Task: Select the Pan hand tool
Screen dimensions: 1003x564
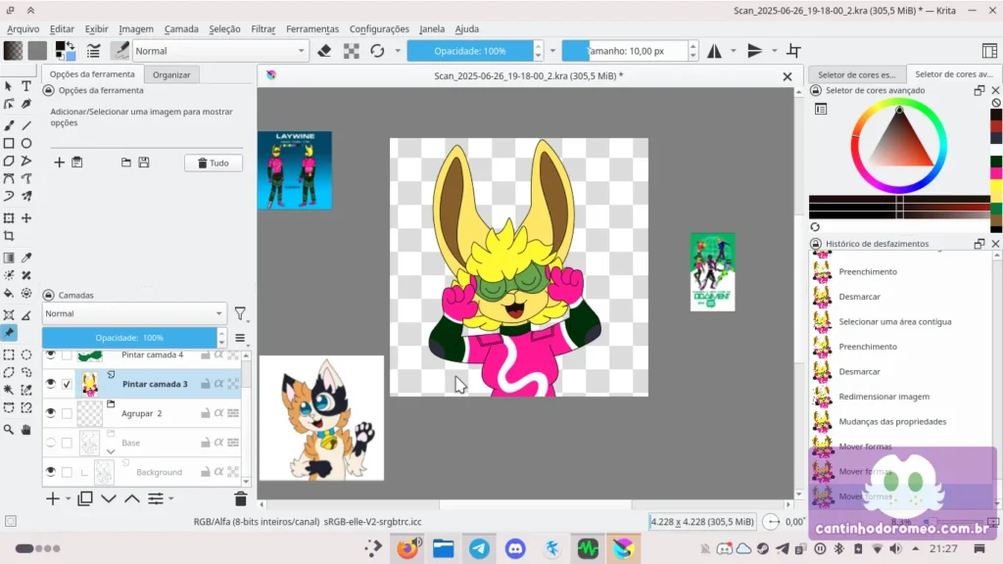Action: coord(26,430)
